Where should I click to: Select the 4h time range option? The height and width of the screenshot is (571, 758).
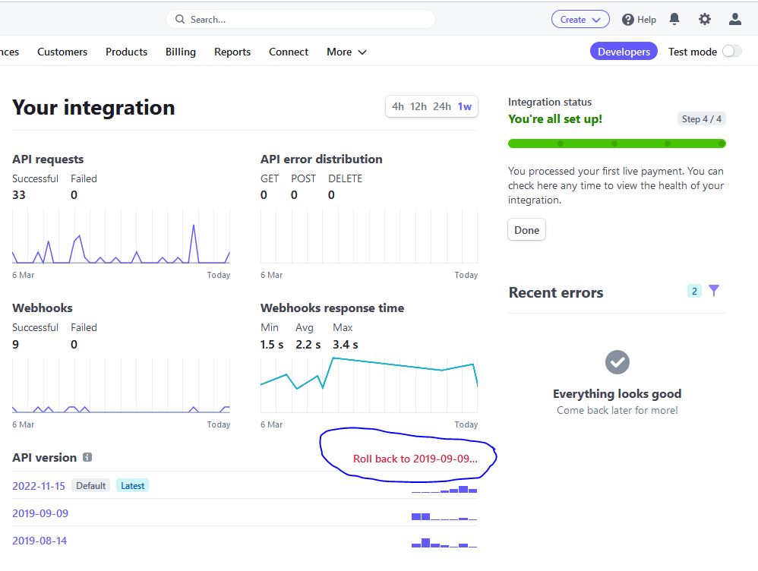[x=398, y=106]
